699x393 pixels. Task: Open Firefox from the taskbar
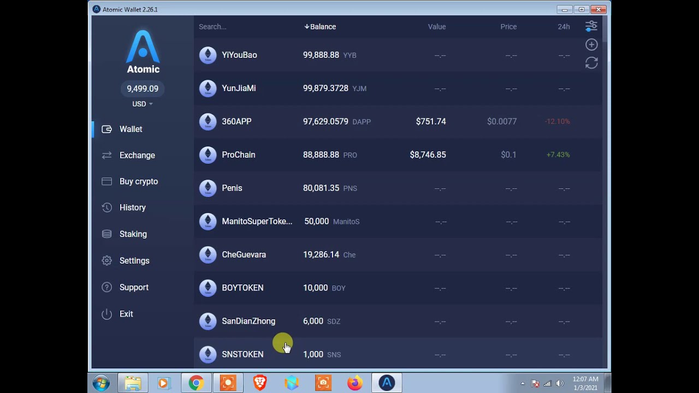354,383
